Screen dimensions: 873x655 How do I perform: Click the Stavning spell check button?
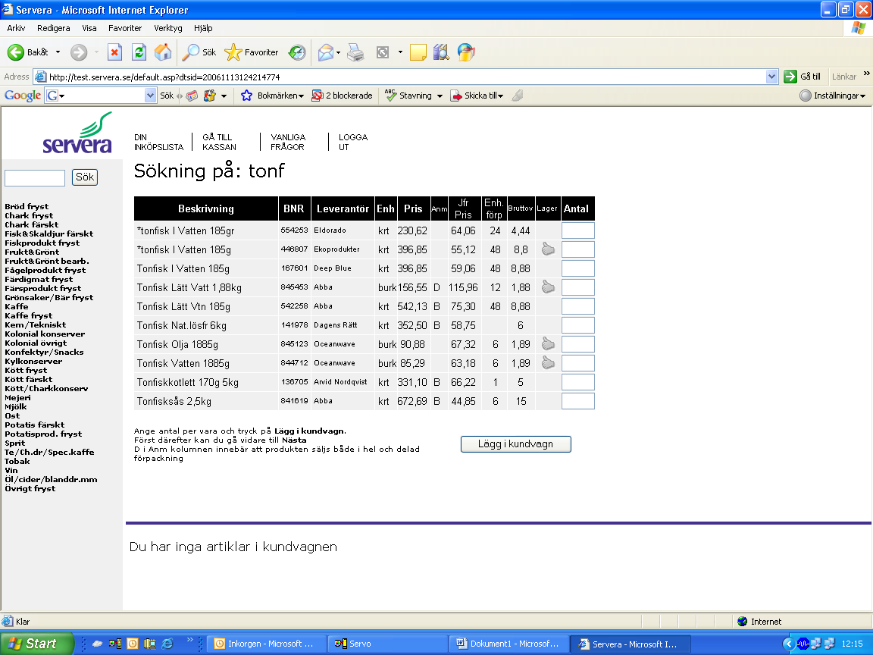pyautogui.click(x=408, y=96)
